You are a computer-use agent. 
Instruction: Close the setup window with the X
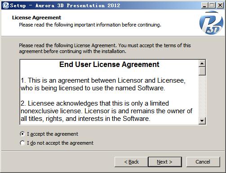coord(220,5)
